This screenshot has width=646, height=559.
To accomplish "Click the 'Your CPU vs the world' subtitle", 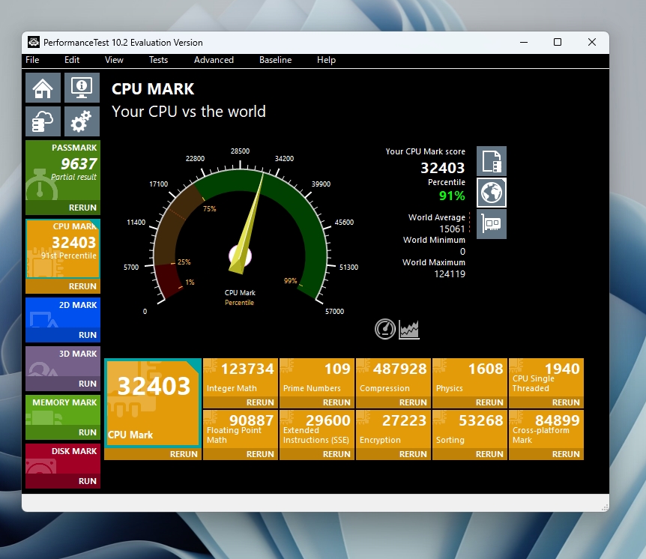I will (189, 112).
